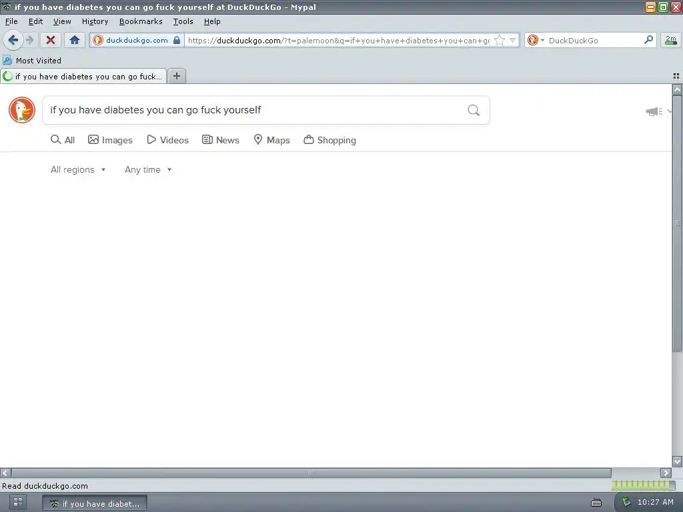Click the Forward arrow button

click(29, 41)
